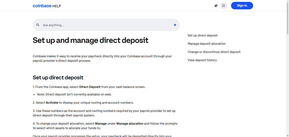This screenshot has height=137, width=289.
Task: Click the Coinbase Help logo
Action: pyautogui.click(x=47, y=6)
